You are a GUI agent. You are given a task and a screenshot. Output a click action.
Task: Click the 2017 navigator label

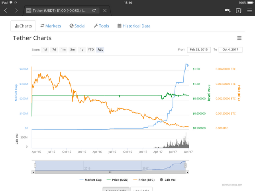tap(145, 168)
